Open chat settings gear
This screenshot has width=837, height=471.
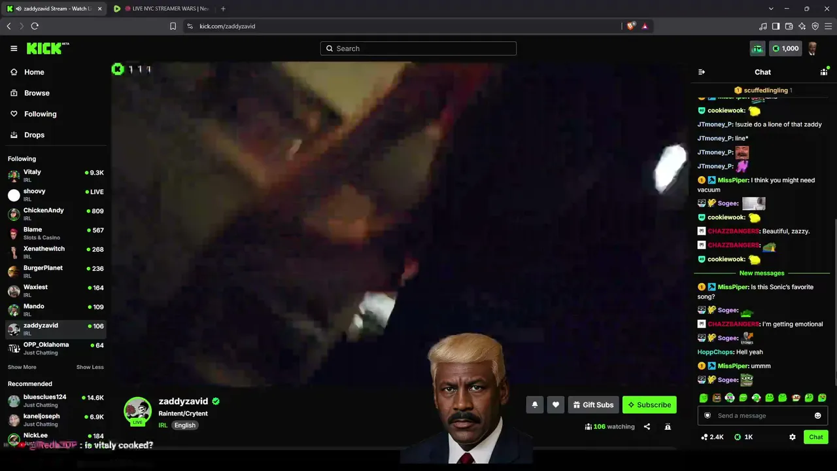click(793, 437)
